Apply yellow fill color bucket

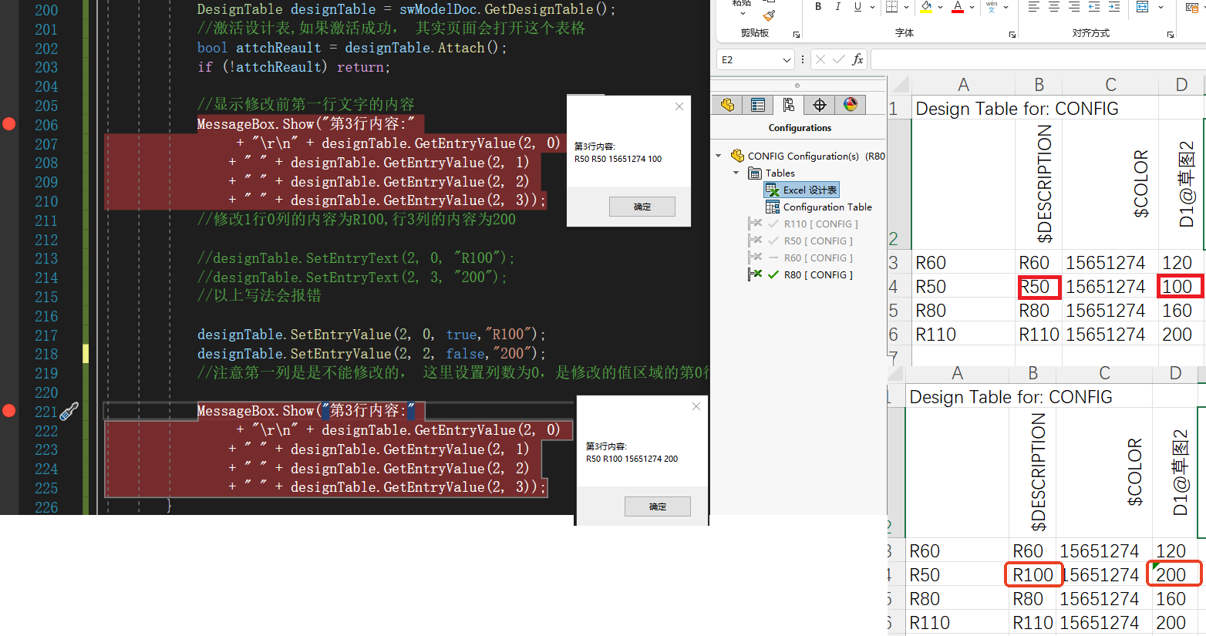click(926, 6)
